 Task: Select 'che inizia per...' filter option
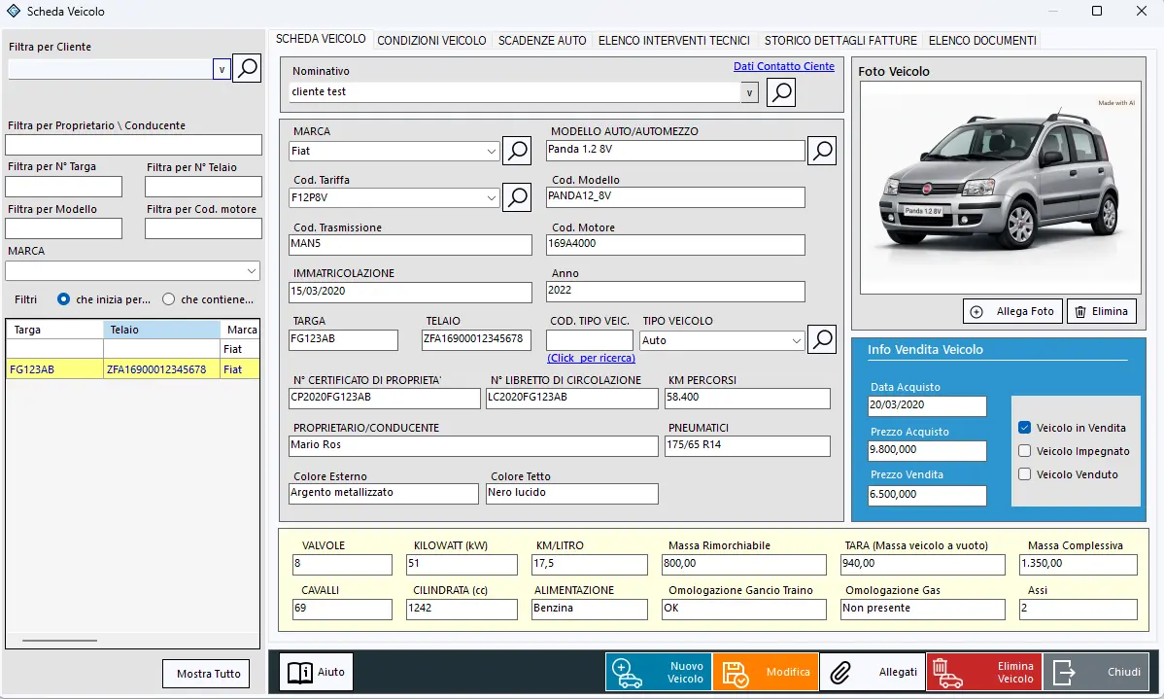[x=64, y=299]
